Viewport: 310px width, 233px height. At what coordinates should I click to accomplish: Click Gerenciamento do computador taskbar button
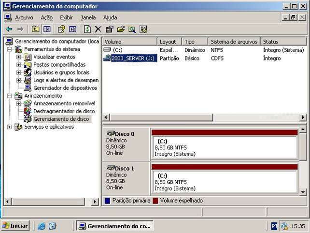pos(114,226)
